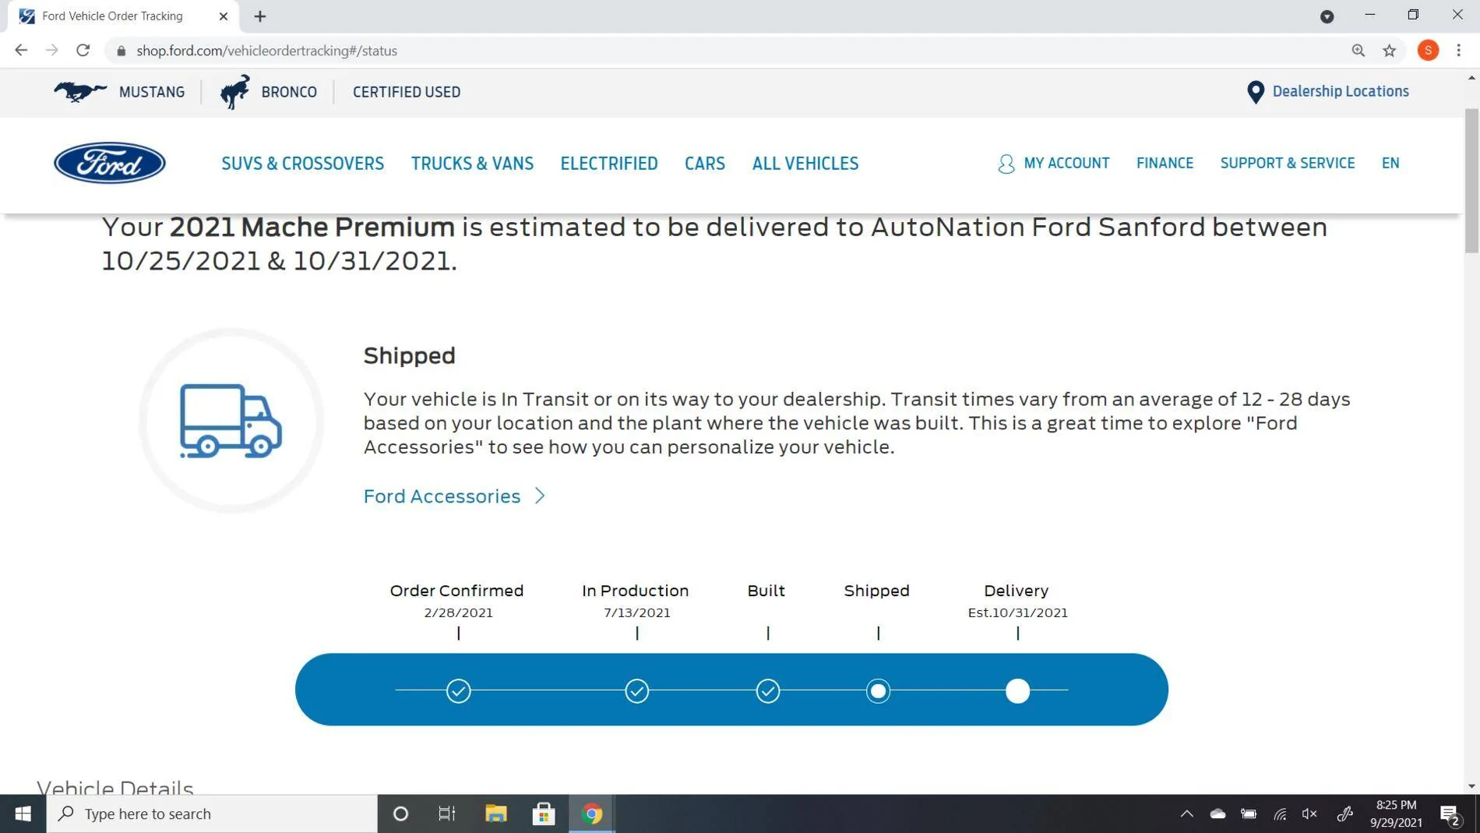
Task: Click the pen workspace tray icon
Action: (1344, 814)
